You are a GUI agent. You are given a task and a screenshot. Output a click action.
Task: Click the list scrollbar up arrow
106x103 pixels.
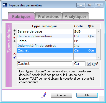click(x=98, y=31)
